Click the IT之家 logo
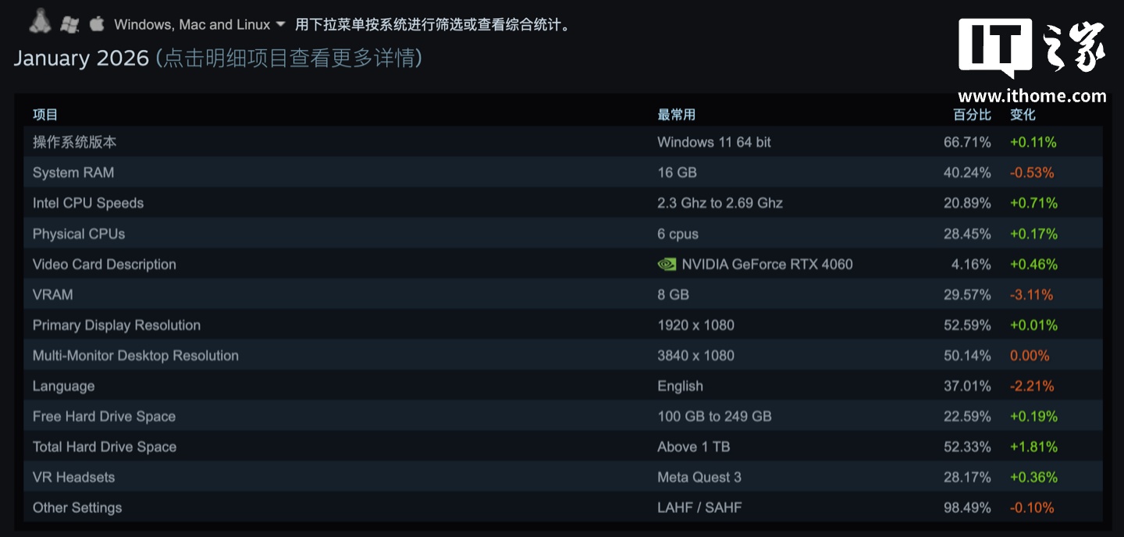1124x537 pixels. (x=1032, y=48)
